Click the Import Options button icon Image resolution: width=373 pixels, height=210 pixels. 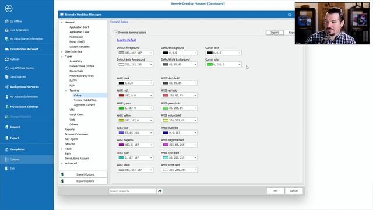coord(62,174)
